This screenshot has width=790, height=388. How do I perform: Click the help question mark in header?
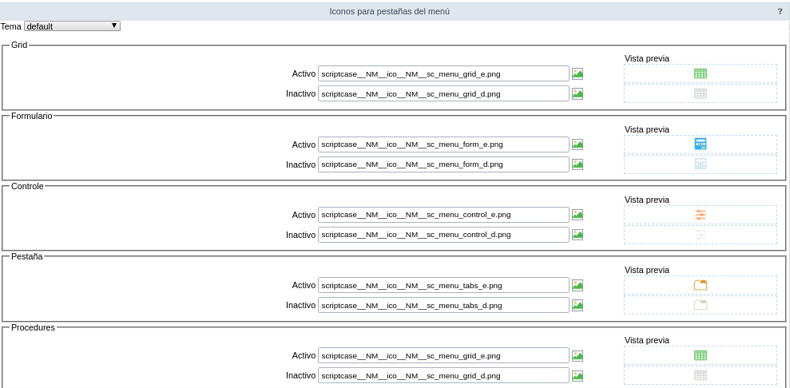pos(780,11)
